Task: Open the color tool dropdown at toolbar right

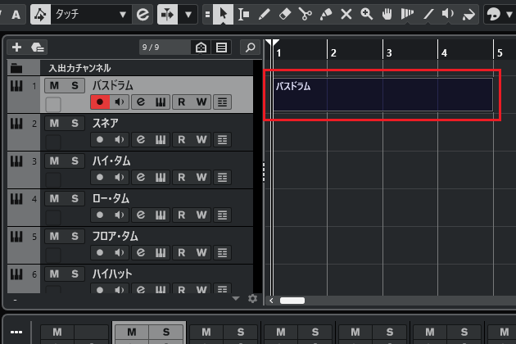Action: tap(505, 14)
